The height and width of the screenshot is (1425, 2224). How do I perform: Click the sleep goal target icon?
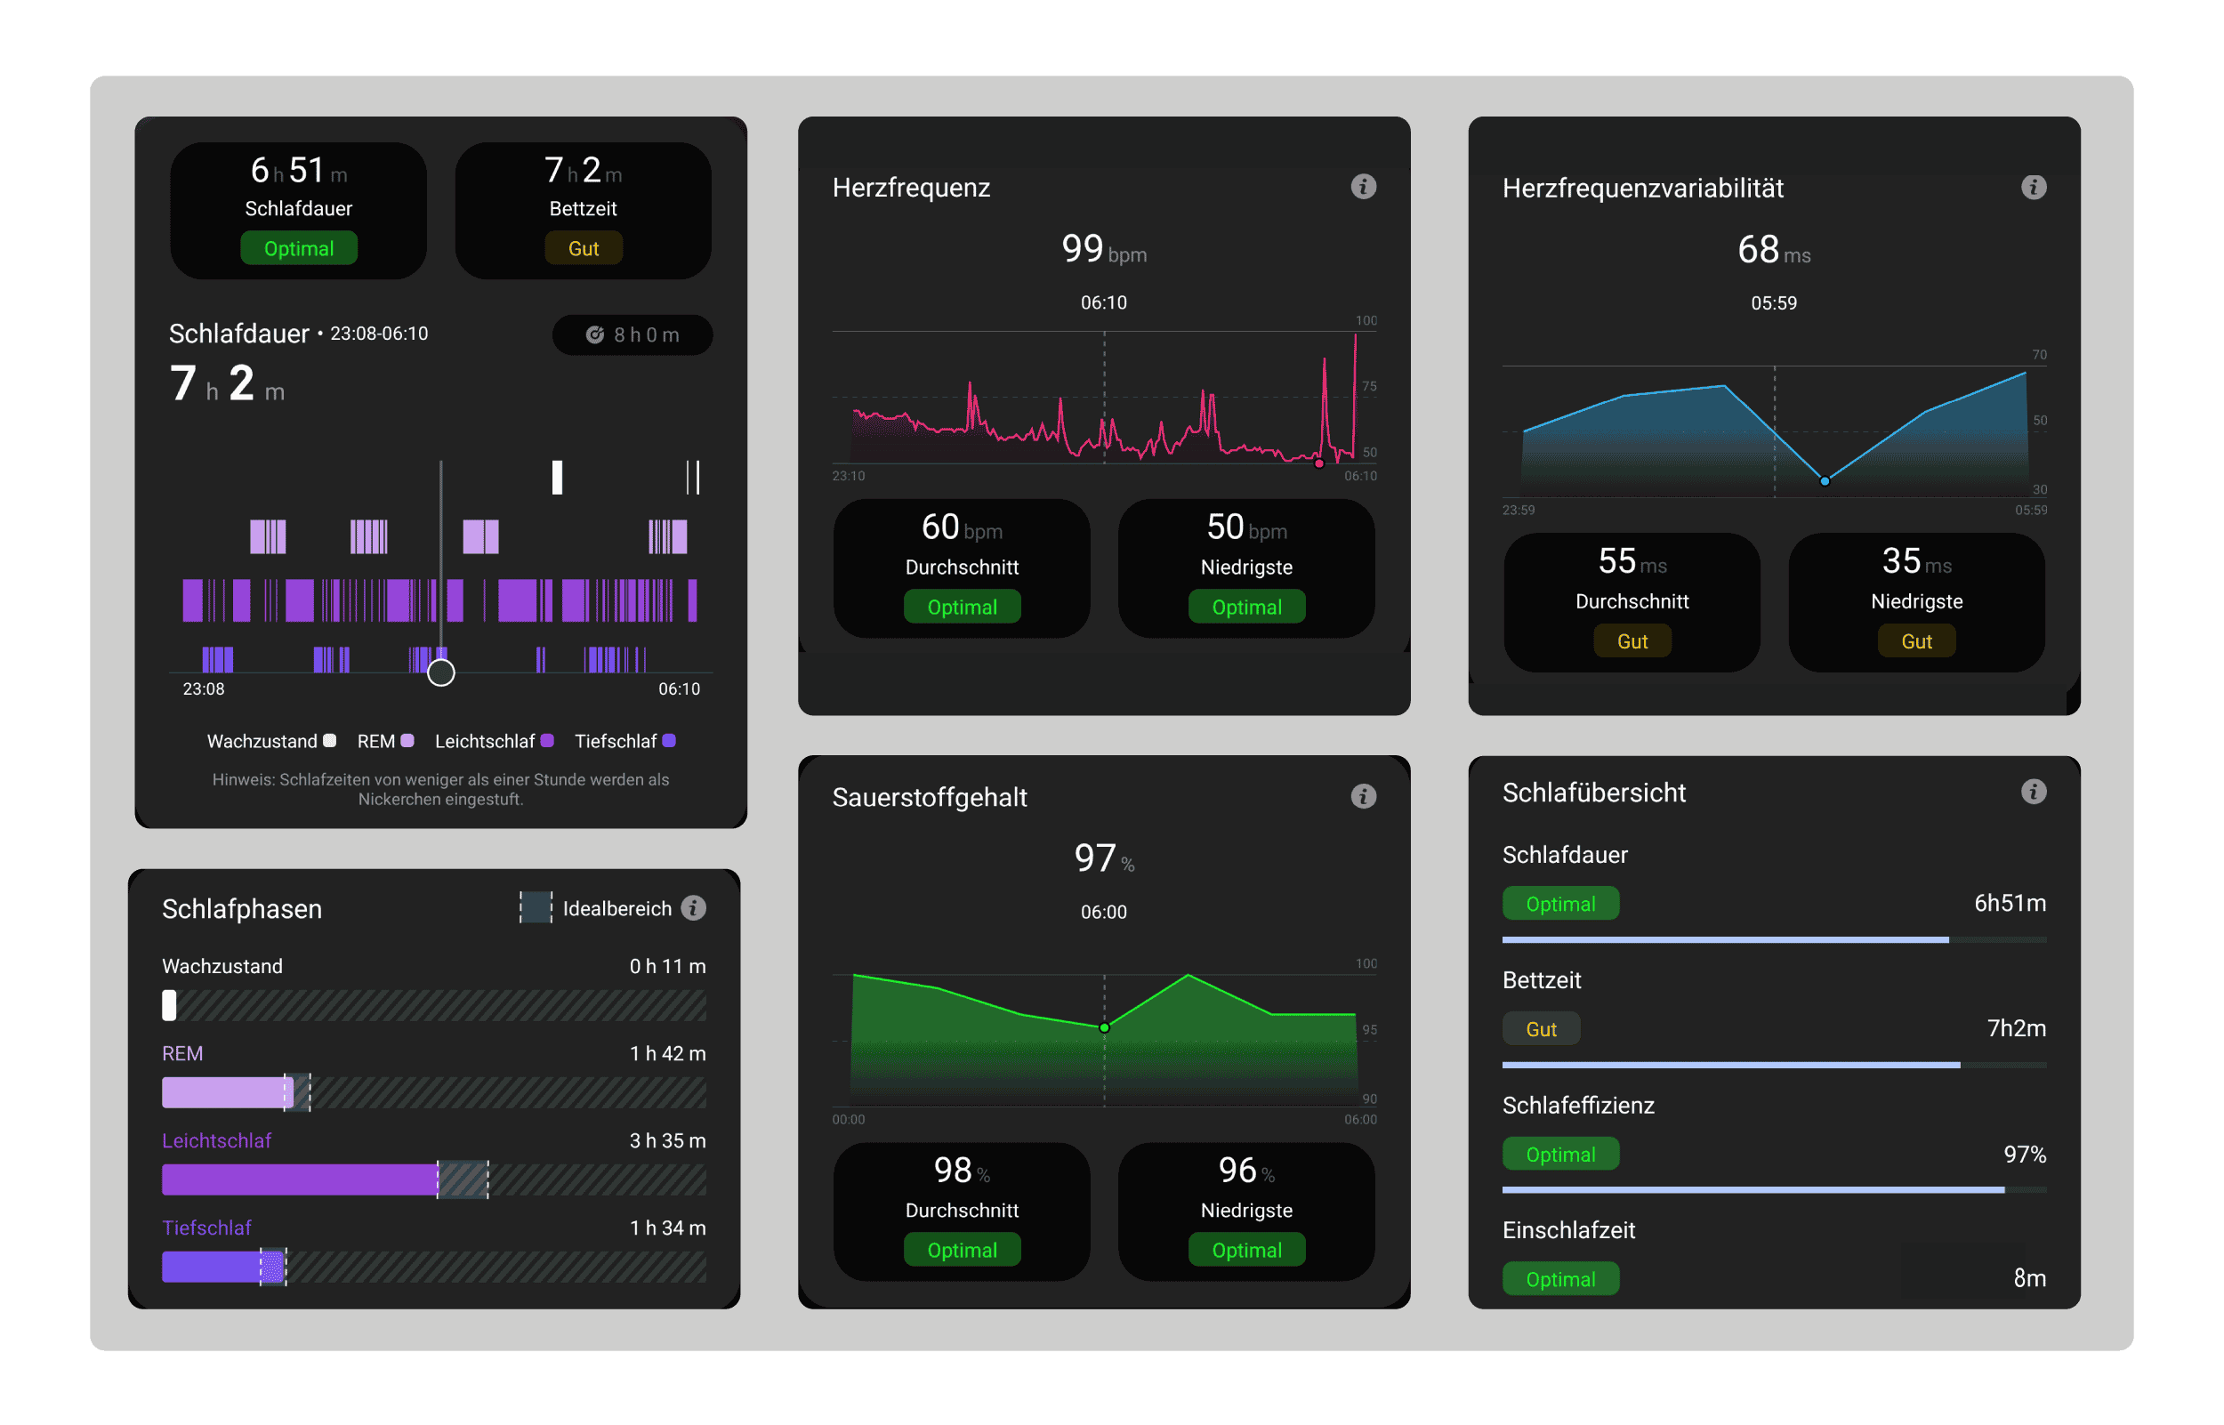pyautogui.click(x=595, y=335)
